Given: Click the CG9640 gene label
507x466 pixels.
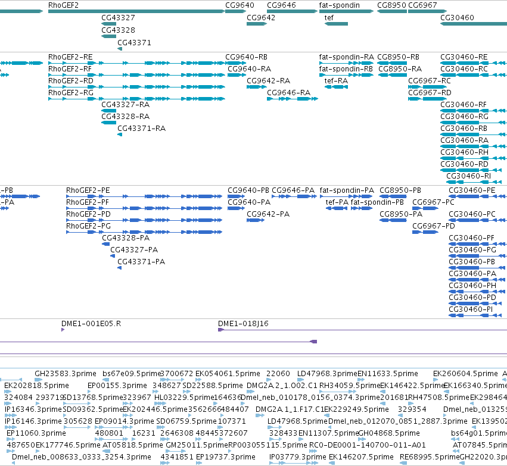Looking at the screenshot, I should coord(239,5).
